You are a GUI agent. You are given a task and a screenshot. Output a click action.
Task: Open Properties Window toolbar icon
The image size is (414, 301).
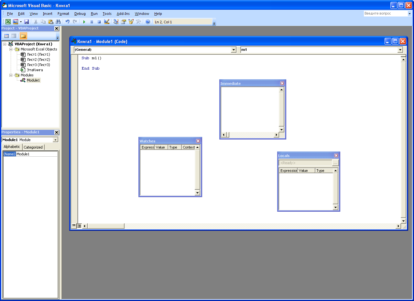(124, 22)
